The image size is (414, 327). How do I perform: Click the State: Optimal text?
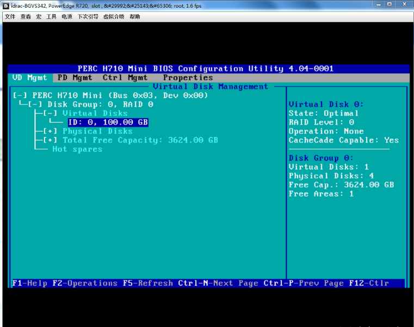(x=324, y=113)
